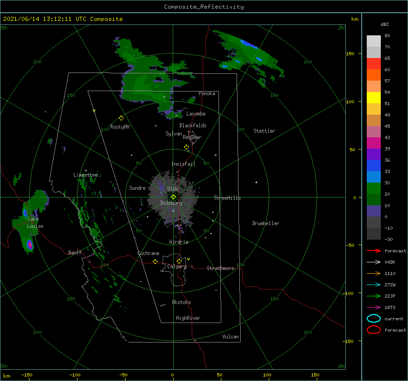408x381 pixels.
Task: Click the Drumheller town label
Action: pos(266,223)
